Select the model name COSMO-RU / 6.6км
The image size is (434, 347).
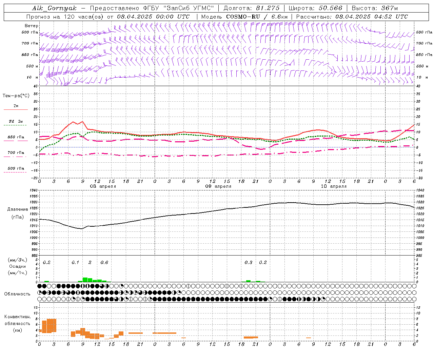coord(257,17)
